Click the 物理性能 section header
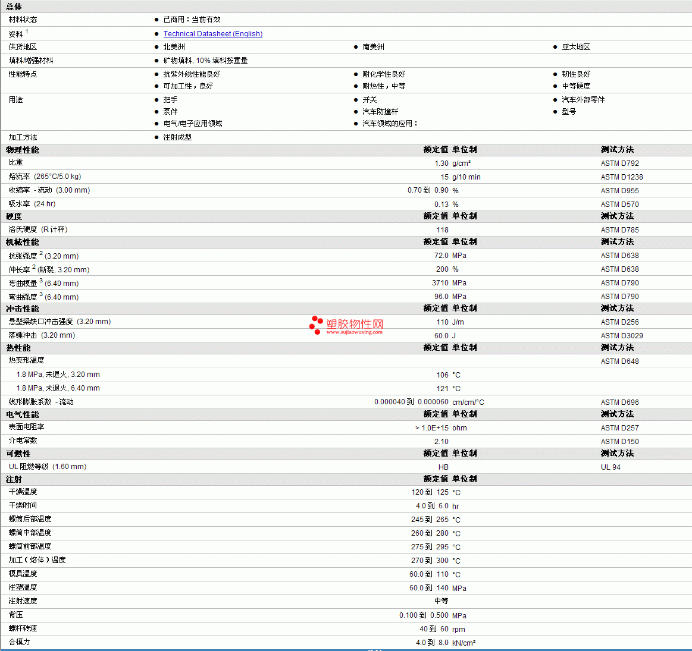The height and width of the screenshot is (651, 692). [x=23, y=150]
